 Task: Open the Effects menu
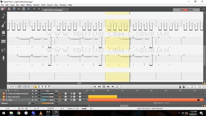click(29, 5)
